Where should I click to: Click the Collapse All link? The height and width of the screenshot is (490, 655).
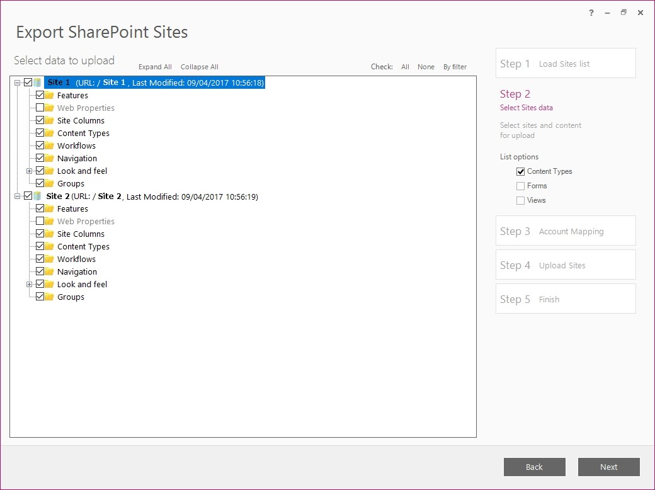pos(199,67)
